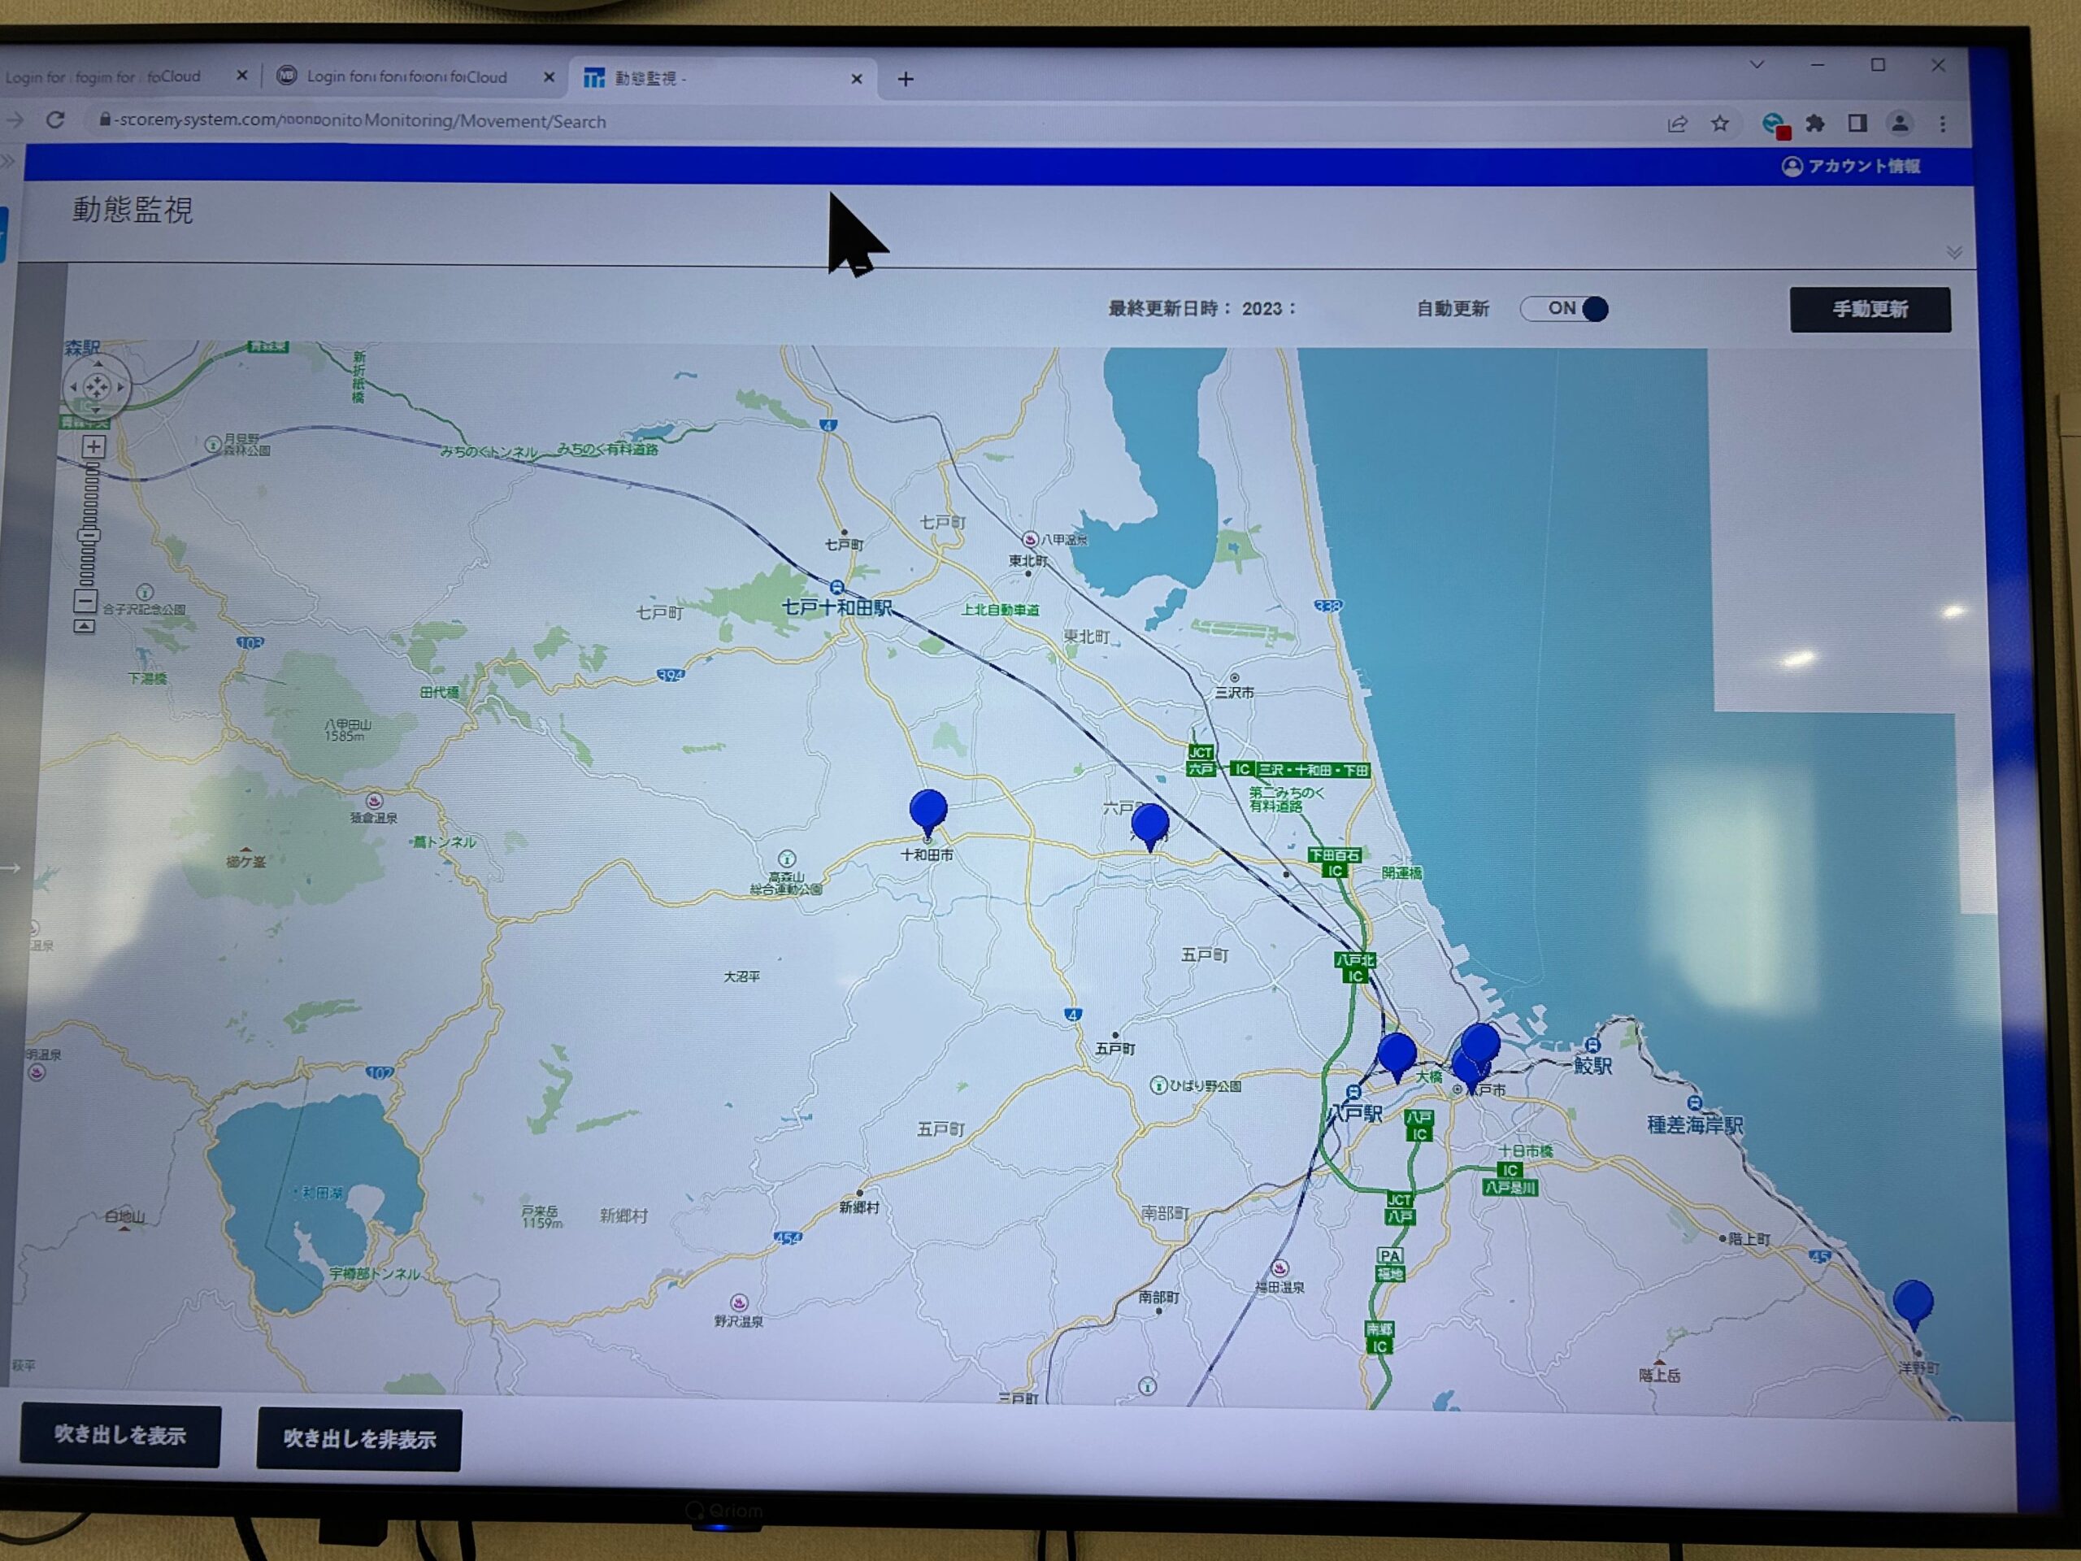The image size is (2081, 1561).
Task: Click the lock icon in address bar
Action: 104,120
